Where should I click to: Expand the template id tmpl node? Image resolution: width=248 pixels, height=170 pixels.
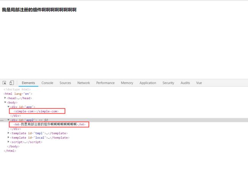8,133
